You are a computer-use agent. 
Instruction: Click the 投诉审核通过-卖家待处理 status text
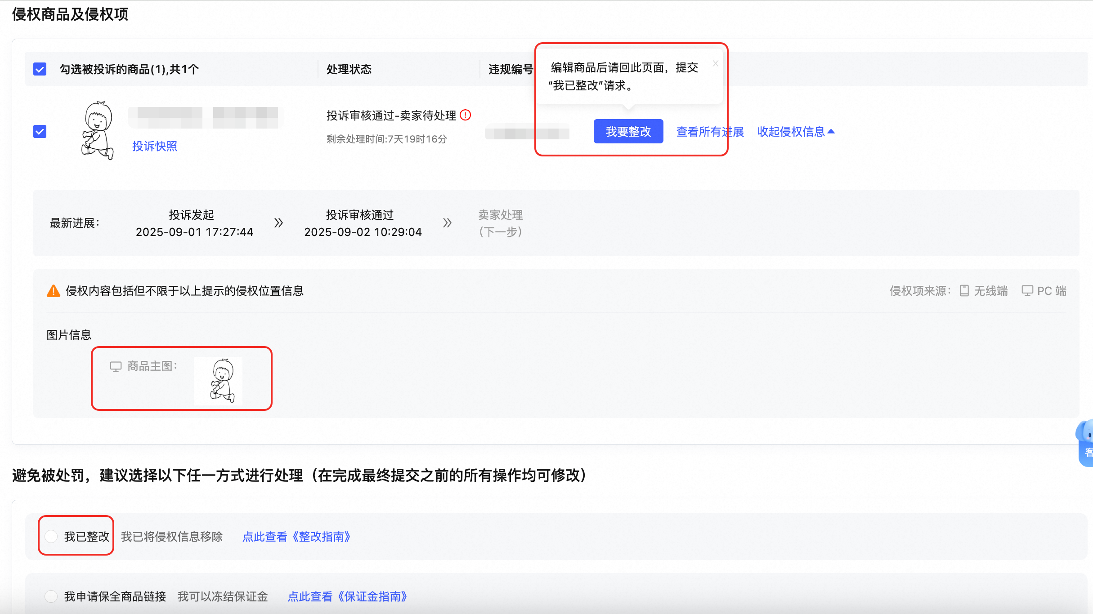click(391, 116)
